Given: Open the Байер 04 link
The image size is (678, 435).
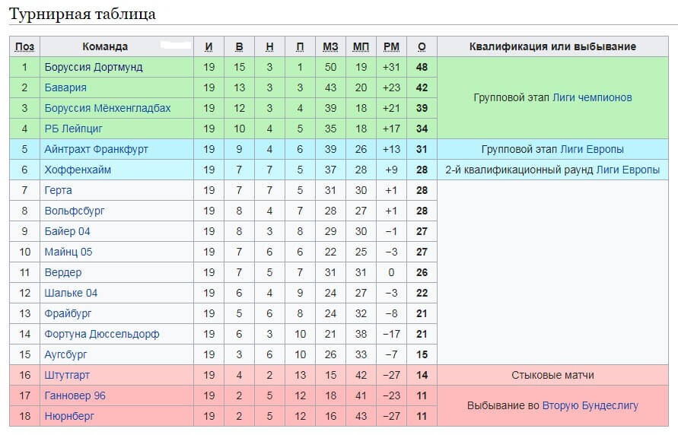Looking at the screenshot, I should (67, 231).
